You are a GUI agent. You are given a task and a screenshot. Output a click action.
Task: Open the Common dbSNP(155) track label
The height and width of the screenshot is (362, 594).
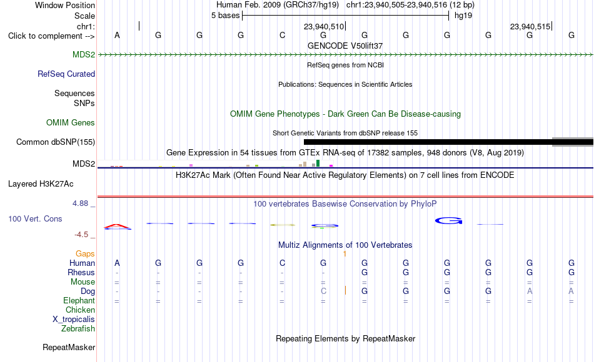[x=56, y=142]
